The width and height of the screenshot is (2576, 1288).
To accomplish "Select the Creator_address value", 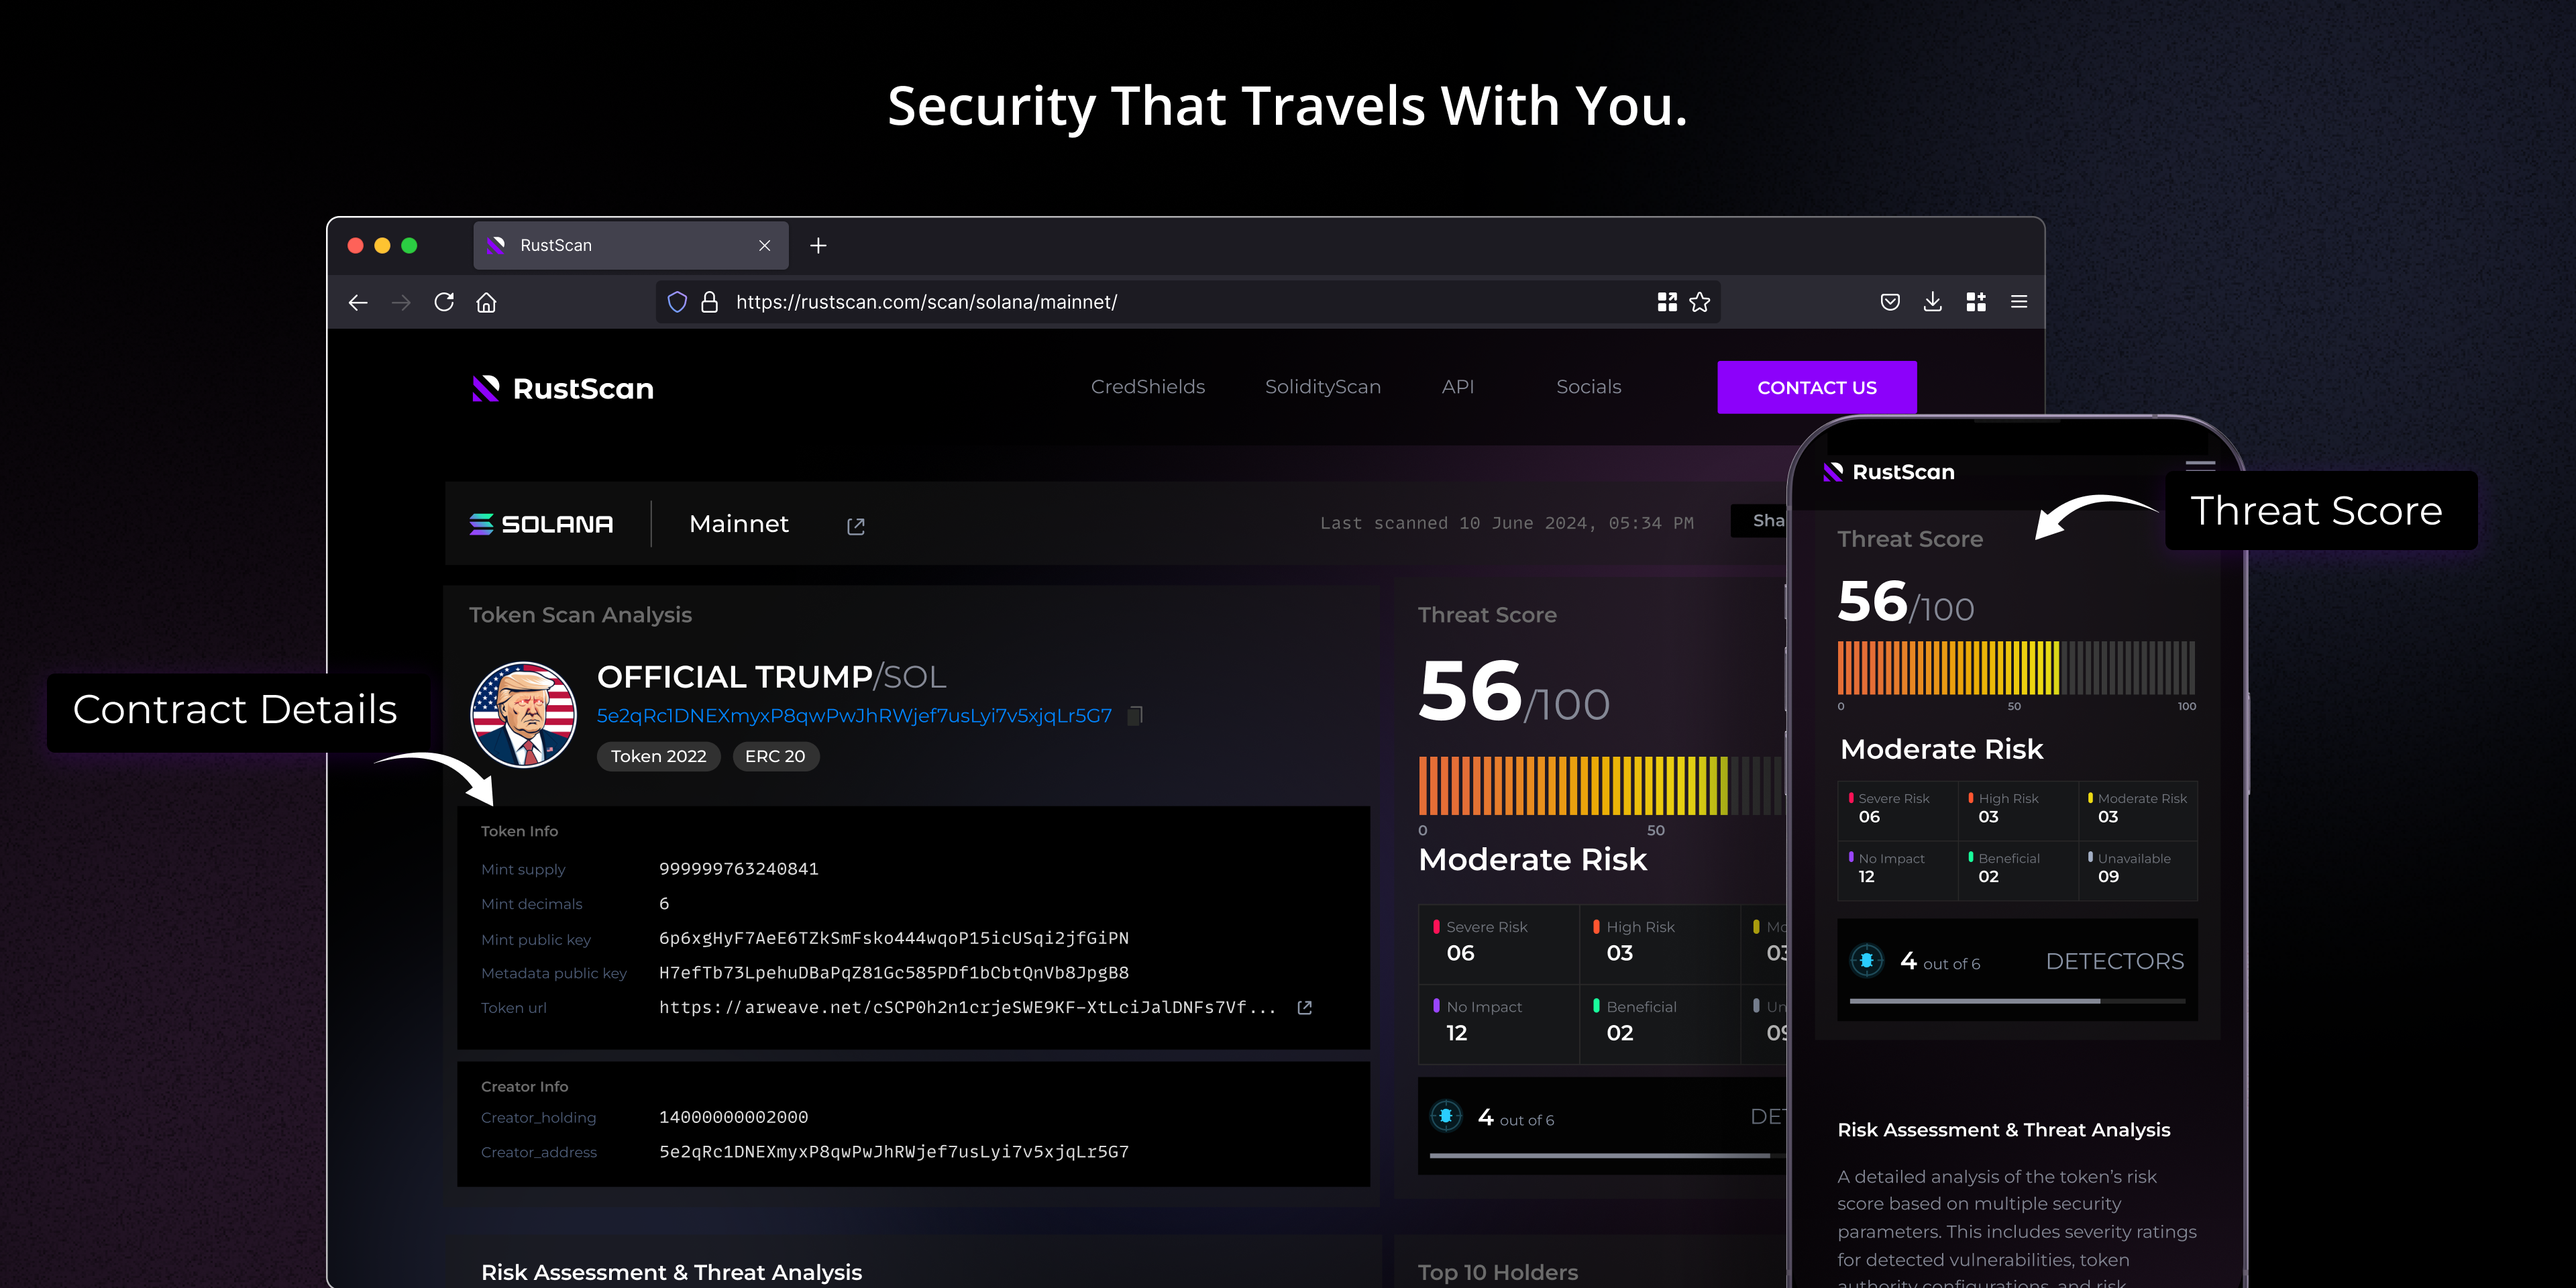I will pos(894,1152).
